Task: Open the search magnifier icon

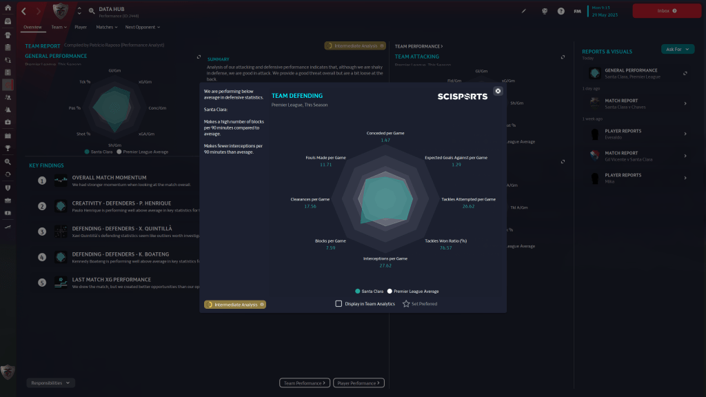Action: pyautogui.click(x=92, y=10)
